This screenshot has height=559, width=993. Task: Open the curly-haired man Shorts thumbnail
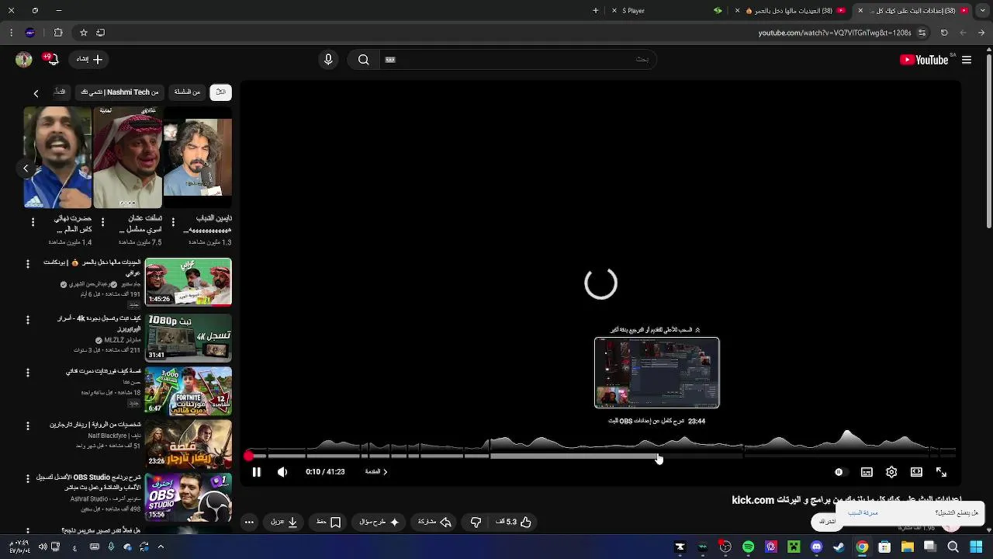pos(198,158)
